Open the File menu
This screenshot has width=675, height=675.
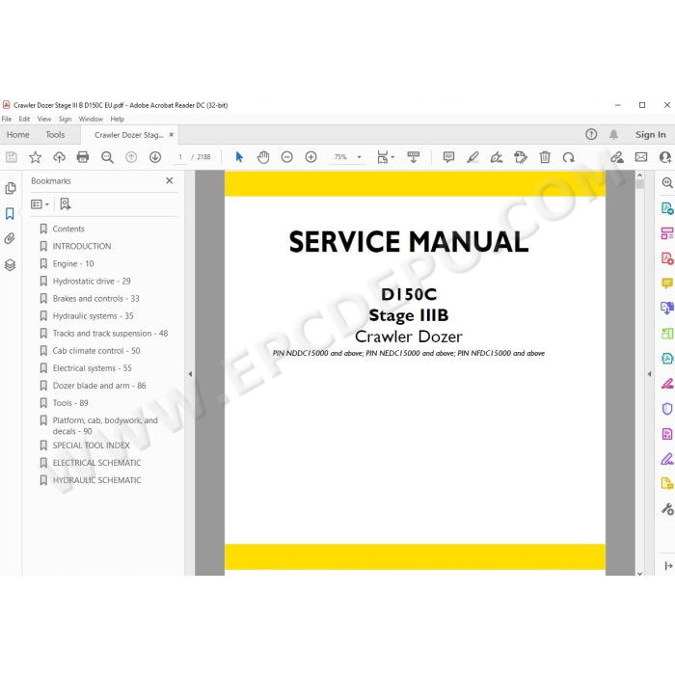[7, 119]
